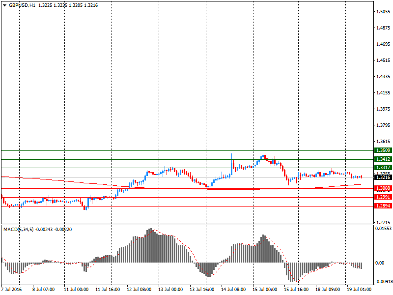Select the 1.4695 price scale value
393x295 pixels.
coord(383,44)
